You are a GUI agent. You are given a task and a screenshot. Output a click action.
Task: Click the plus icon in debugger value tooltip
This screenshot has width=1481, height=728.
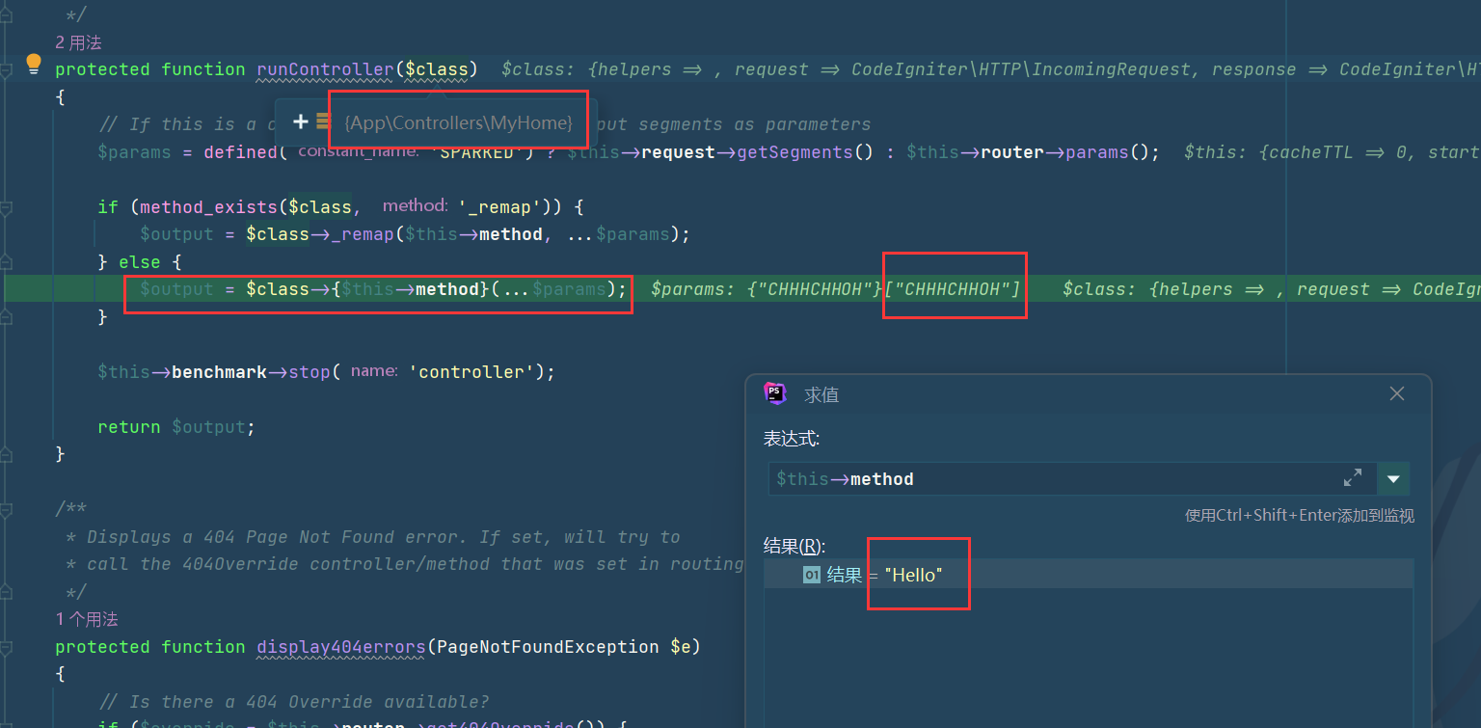[x=300, y=121]
